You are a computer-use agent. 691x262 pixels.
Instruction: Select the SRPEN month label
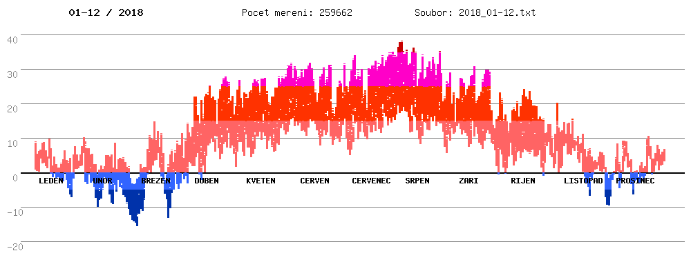click(417, 181)
